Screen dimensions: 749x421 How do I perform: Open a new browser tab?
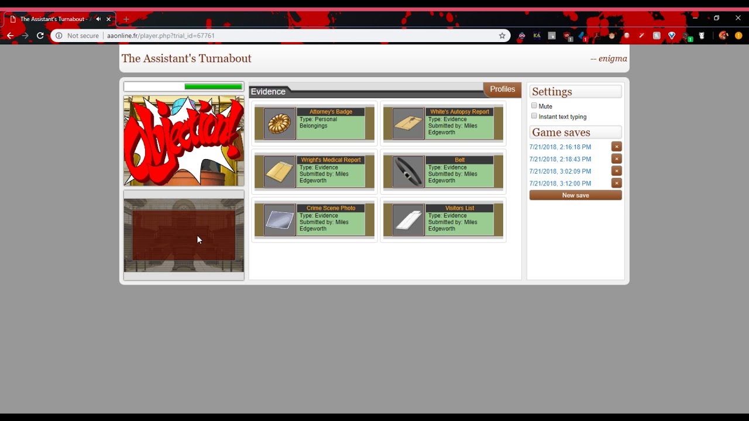[126, 19]
